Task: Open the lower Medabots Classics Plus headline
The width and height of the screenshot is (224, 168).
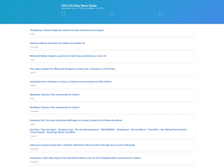Action: pyautogui.click(x=54, y=107)
